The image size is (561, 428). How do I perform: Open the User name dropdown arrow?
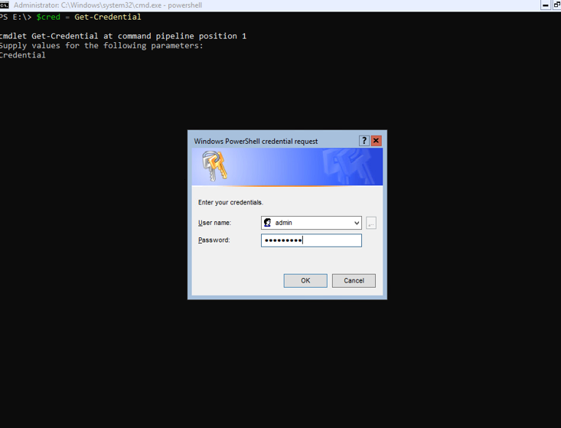click(357, 223)
